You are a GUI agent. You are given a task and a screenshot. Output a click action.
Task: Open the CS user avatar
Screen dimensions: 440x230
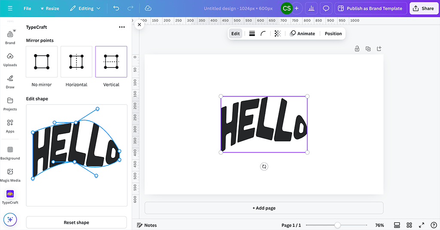[x=287, y=9]
